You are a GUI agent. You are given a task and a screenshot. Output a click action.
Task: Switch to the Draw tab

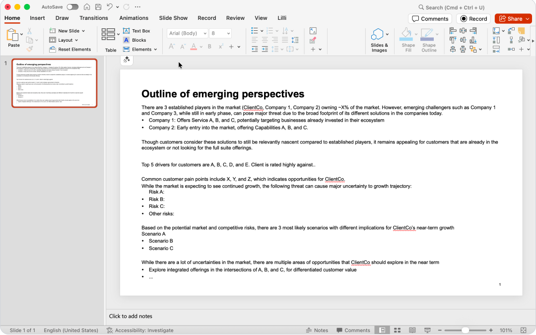click(x=62, y=18)
